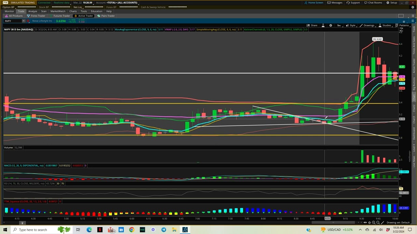This screenshot has width=417, height=234.
Task: Open the Style dropdown
Action: 351,25
